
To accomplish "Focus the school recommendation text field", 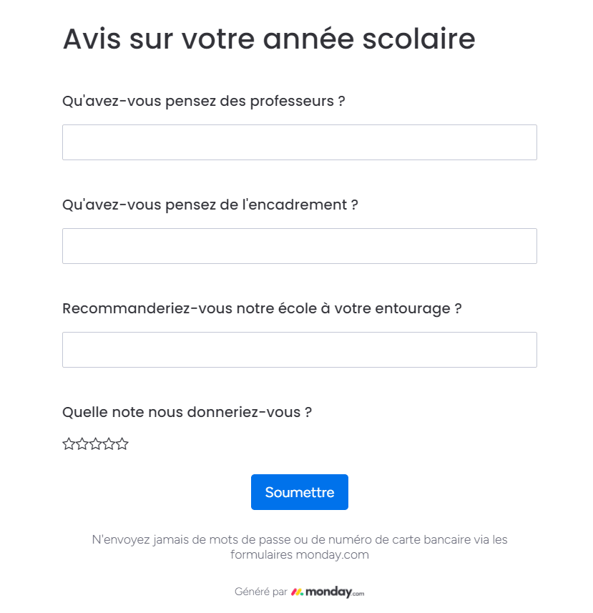I will tap(300, 350).
